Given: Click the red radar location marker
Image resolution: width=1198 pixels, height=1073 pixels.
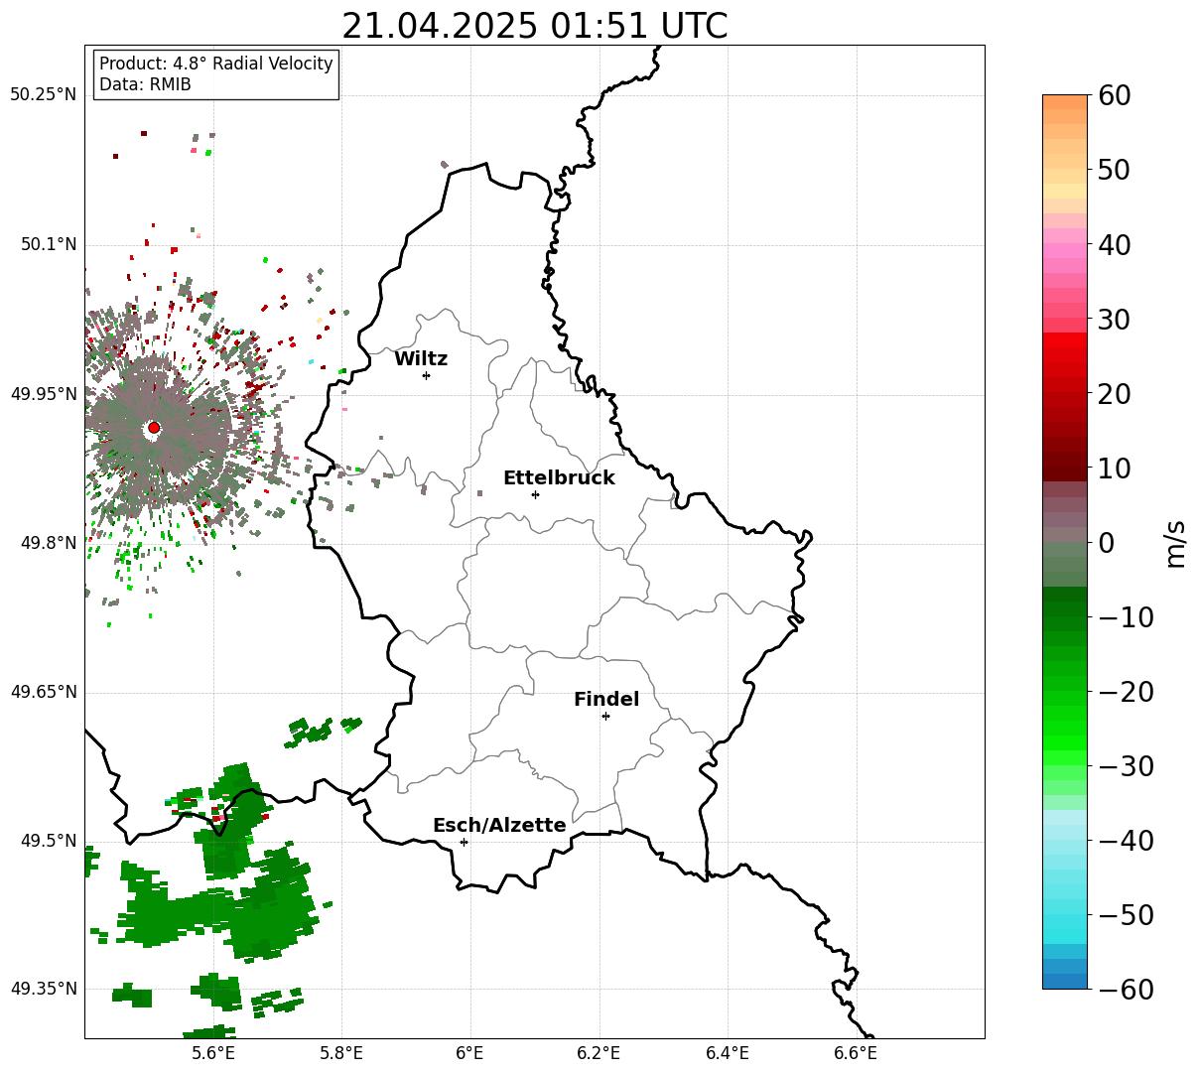Looking at the screenshot, I should [153, 428].
